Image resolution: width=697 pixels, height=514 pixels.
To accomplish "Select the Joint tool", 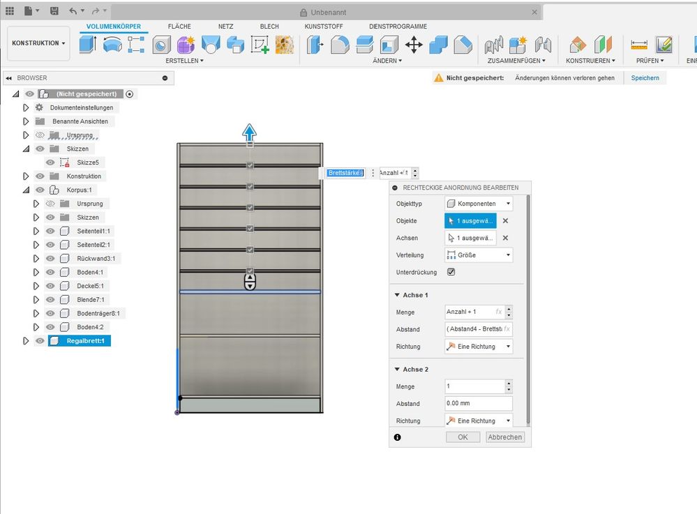I will [x=543, y=45].
